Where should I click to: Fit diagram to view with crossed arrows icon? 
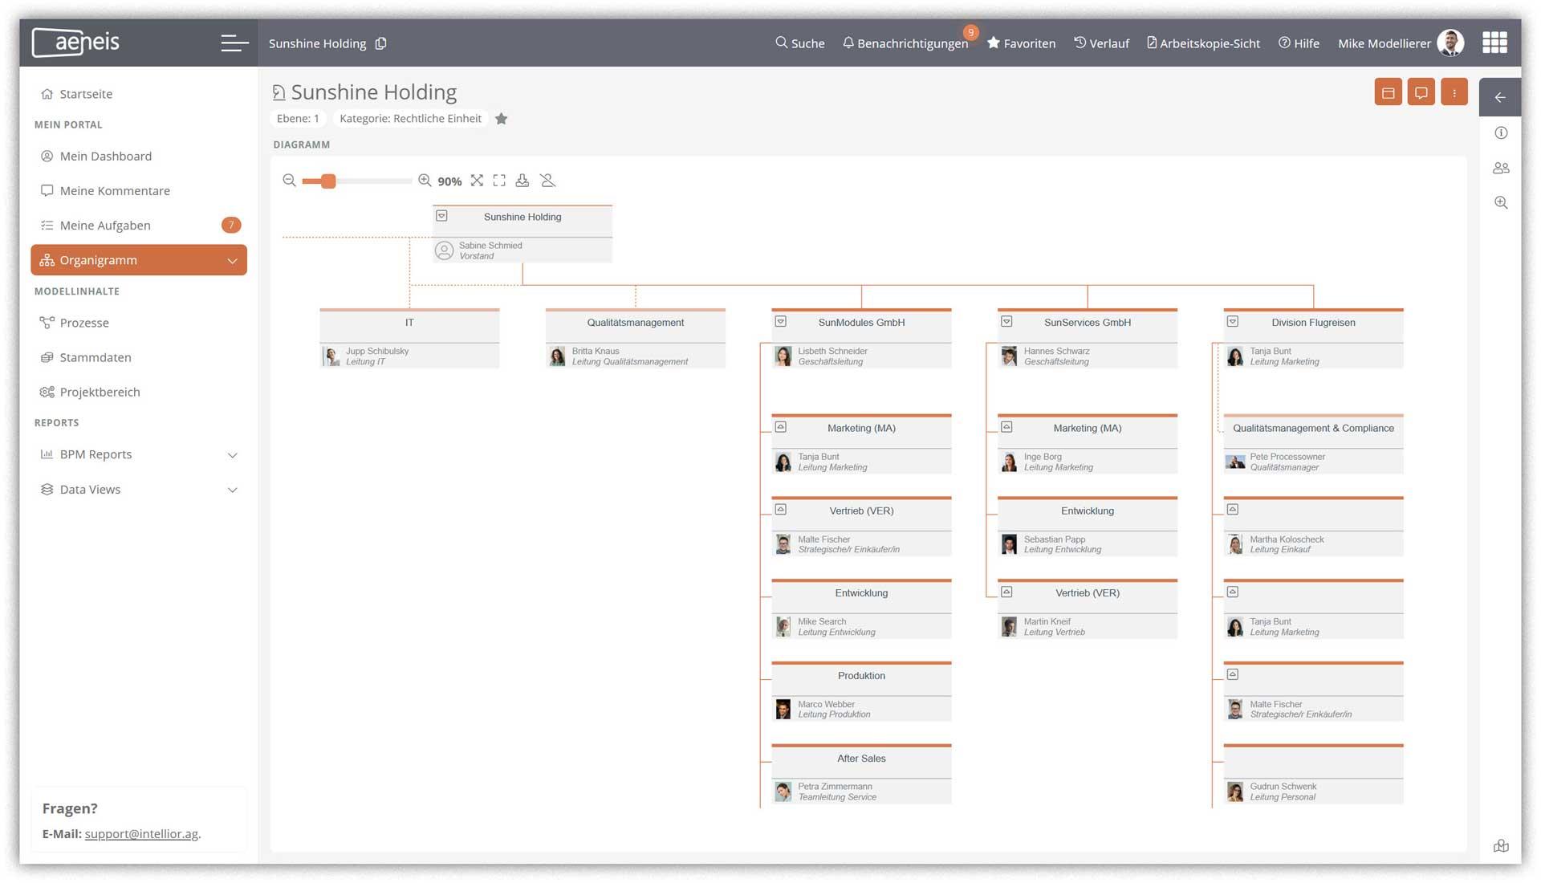[x=477, y=181]
